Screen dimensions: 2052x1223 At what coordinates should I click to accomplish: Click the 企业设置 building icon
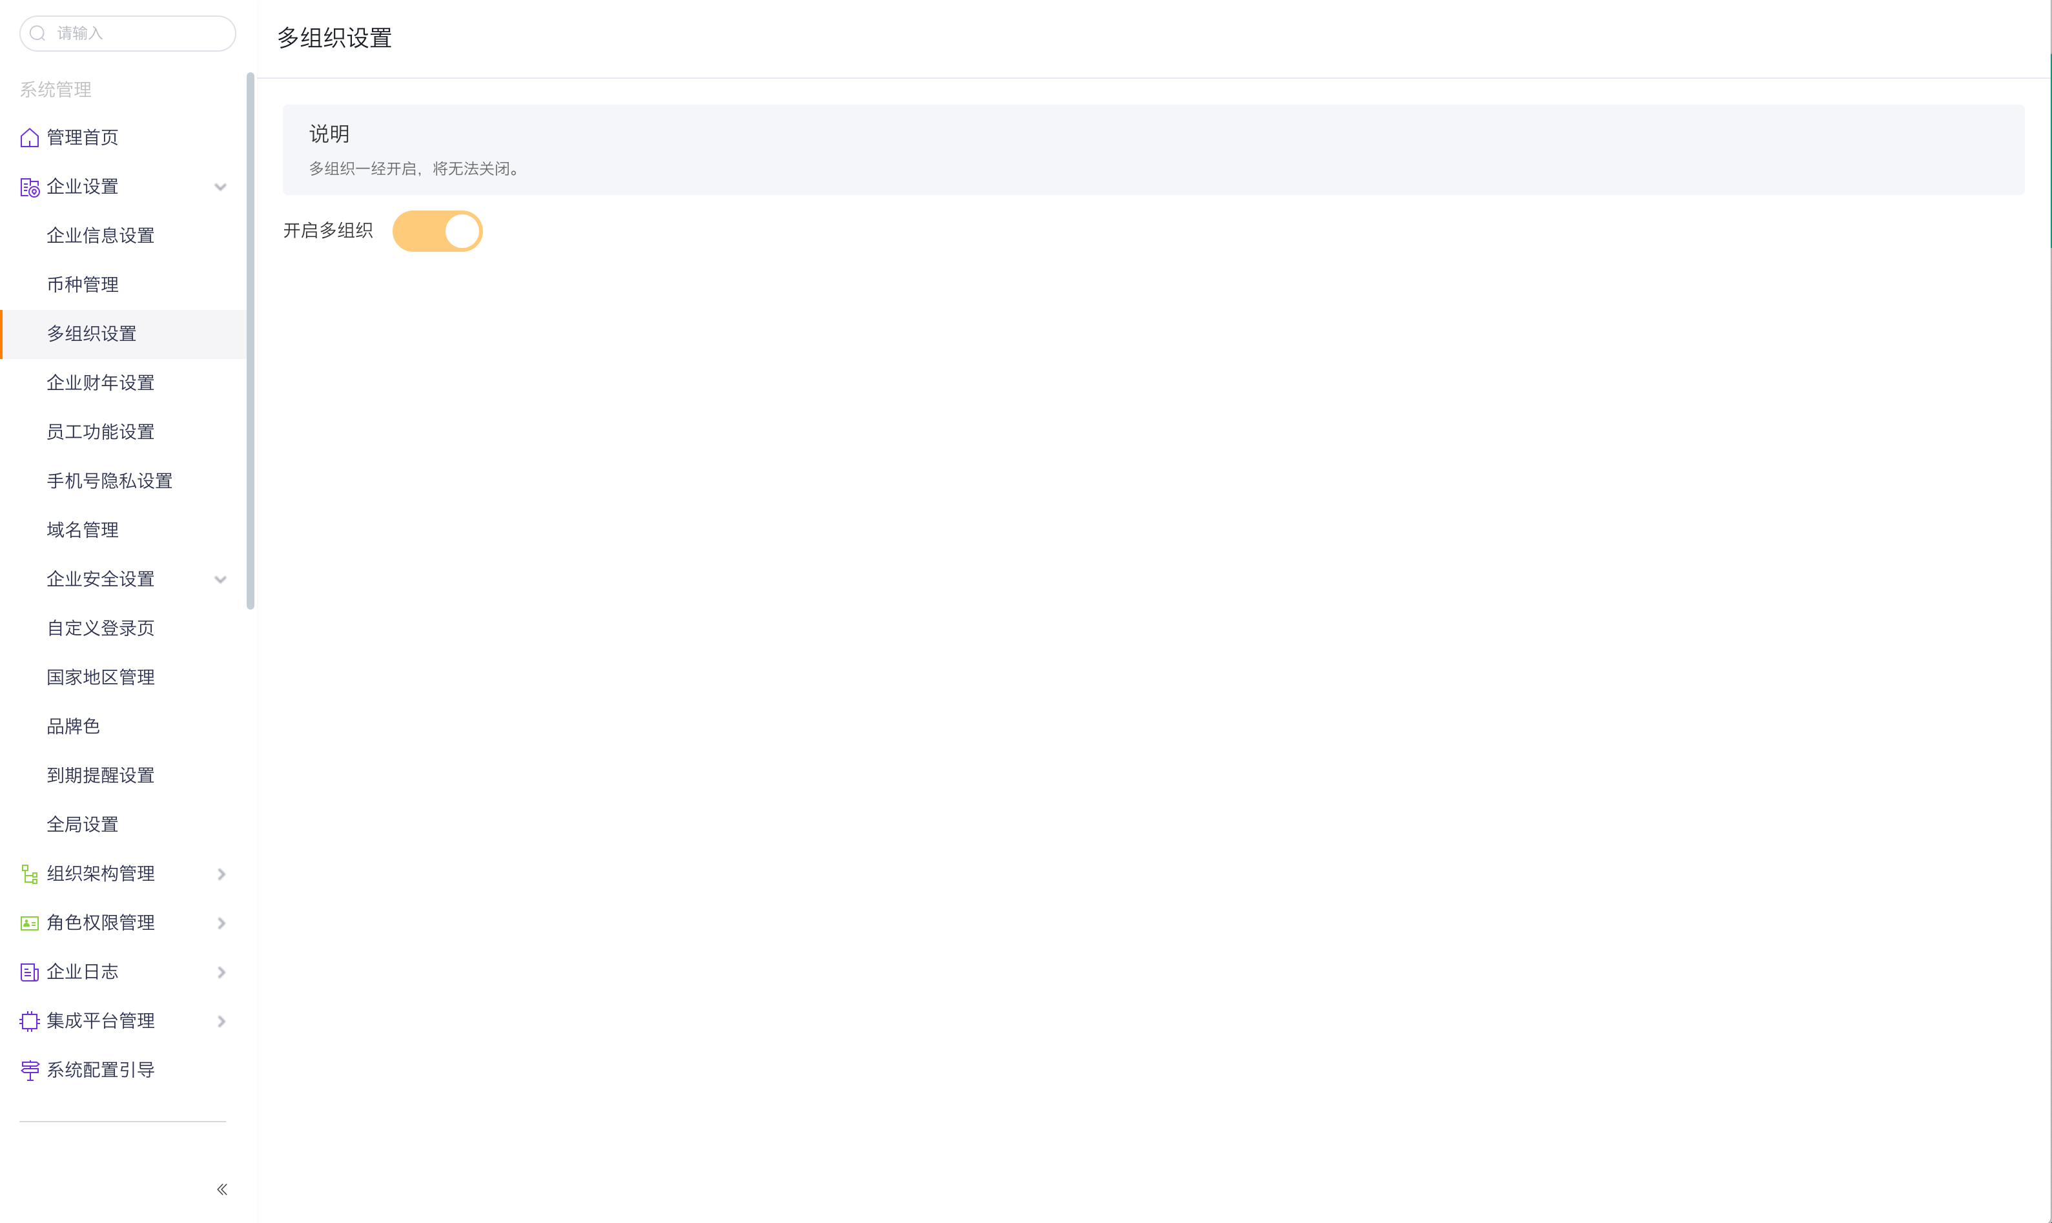click(x=30, y=187)
